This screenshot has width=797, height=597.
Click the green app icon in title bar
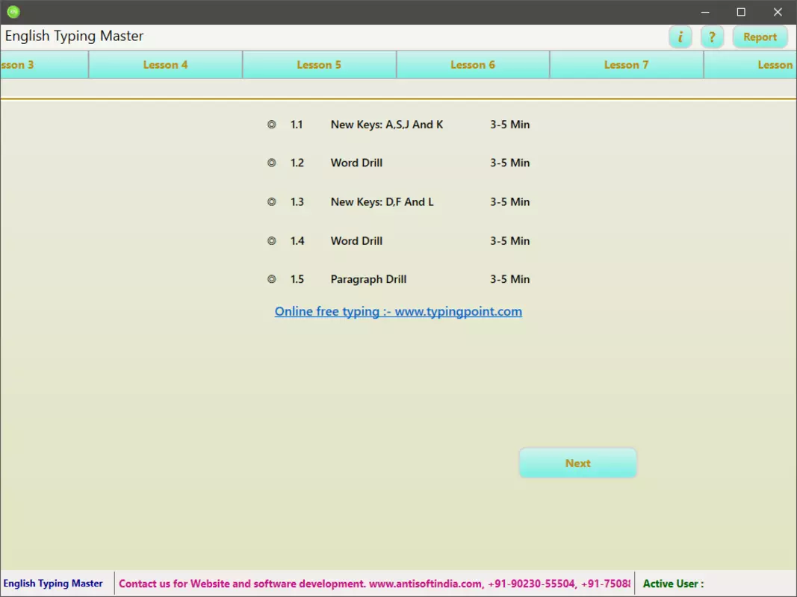(x=13, y=12)
